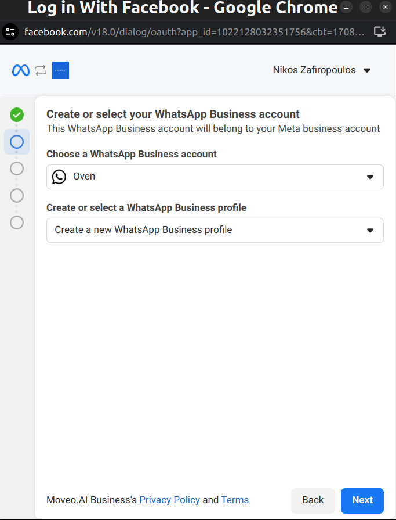The image size is (396, 520).
Task: Click the Meta infinity logo
Action: coord(21,70)
